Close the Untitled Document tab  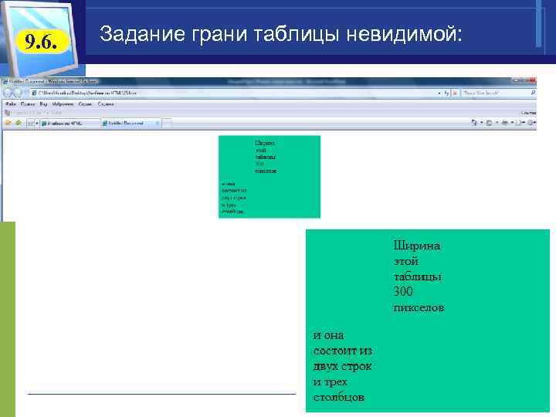tap(157, 123)
